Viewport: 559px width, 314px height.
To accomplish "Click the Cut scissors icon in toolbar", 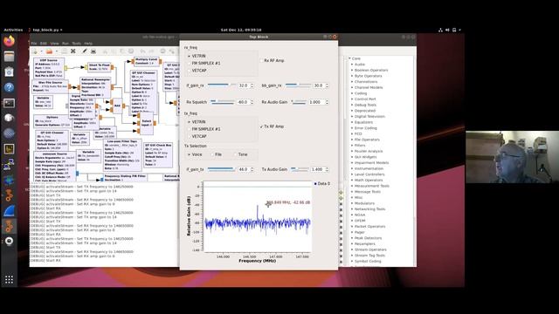I will click(x=105, y=51).
